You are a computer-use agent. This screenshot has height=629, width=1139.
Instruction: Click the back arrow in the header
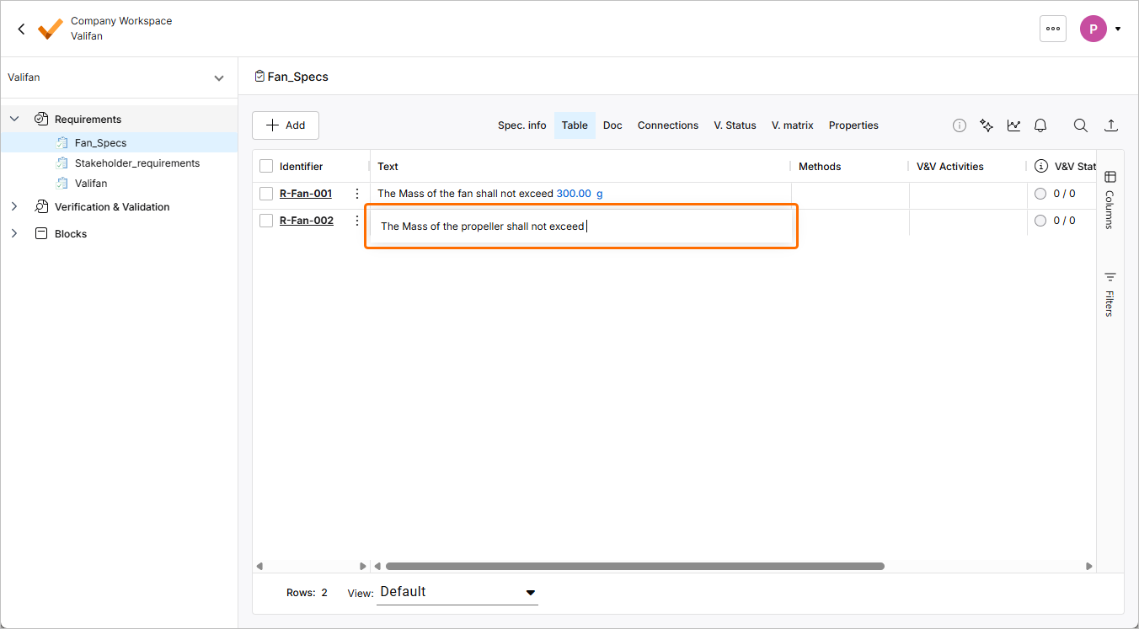pyautogui.click(x=22, y=29)
